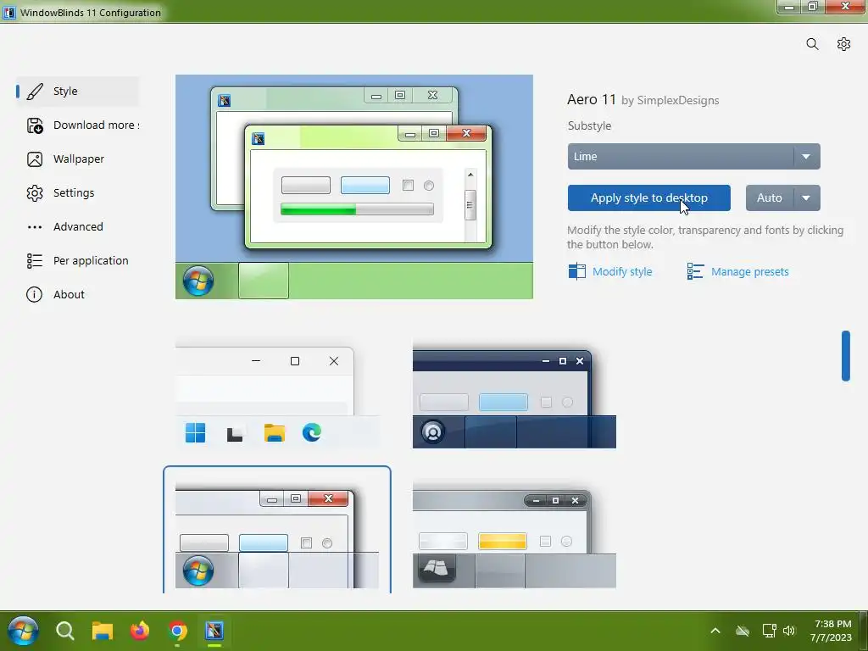Viewport: 868px width, 651px height.
Task: Click WindowBlinds title bar app icon
Action: (9, 12)
